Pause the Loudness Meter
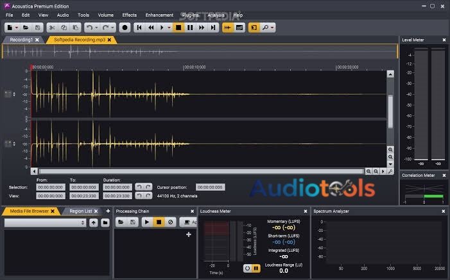The image size is (450, 280). pos(256,268)
